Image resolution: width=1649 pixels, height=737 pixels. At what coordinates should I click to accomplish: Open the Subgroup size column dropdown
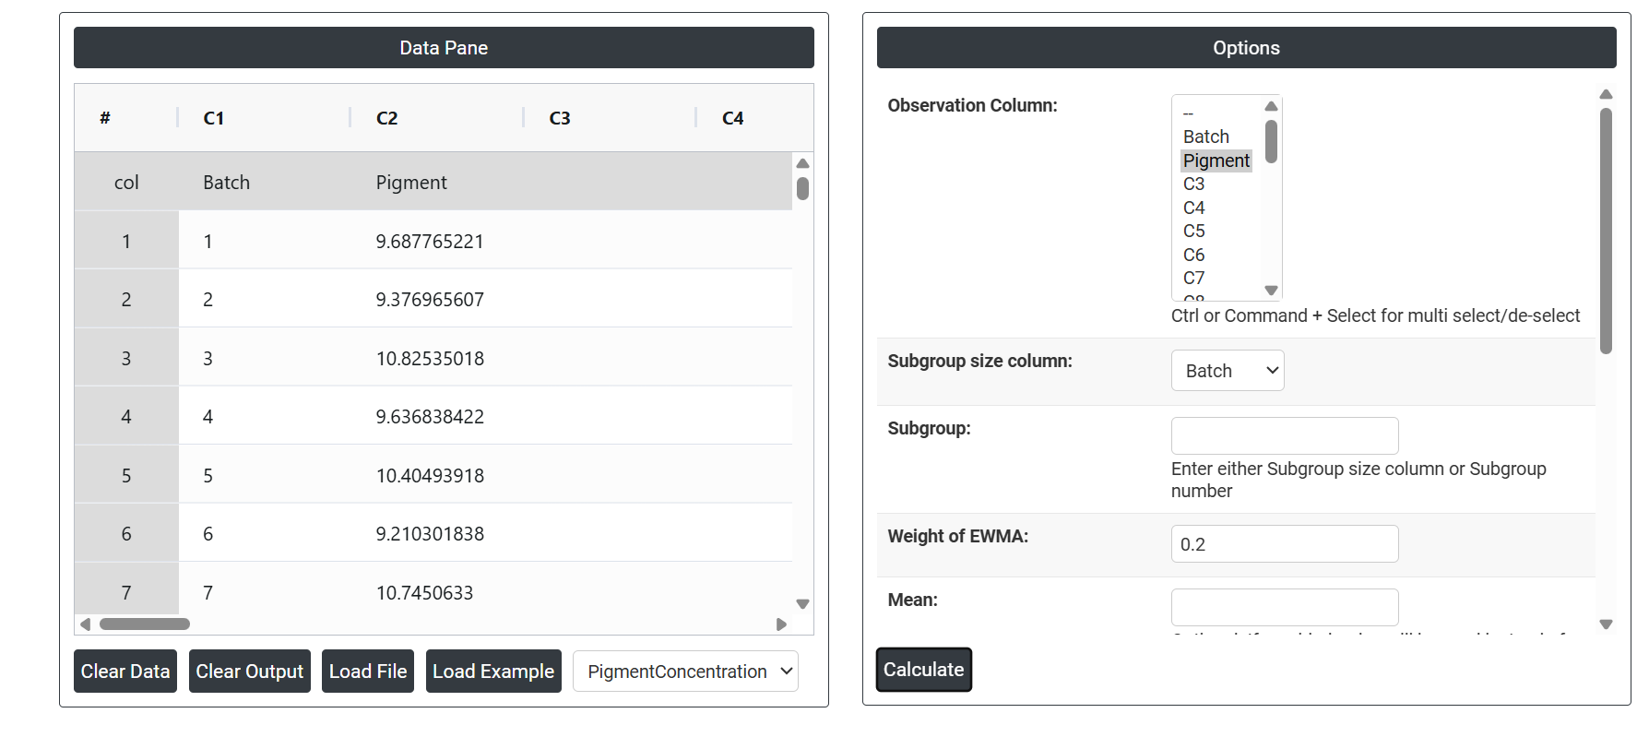tap(1227, 371)
